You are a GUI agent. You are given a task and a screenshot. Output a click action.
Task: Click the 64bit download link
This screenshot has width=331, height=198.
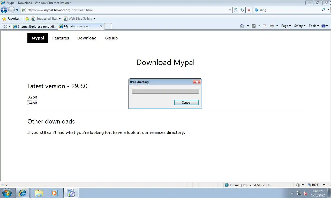click(x=32, y=103)
